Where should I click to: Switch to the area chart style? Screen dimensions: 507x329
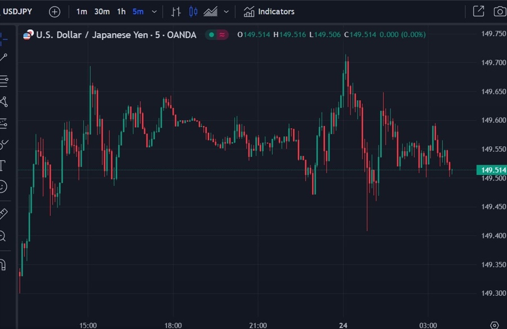pos(211,12)
